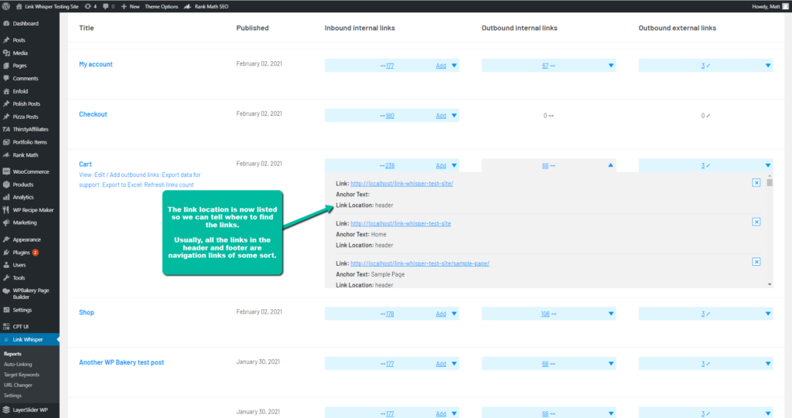The width and height of the screenshot is (792, 418).
Task: Expand outbound internal links for Shop
Action: (611, 314)
